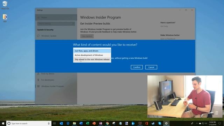The width and height of the screenshot is (224, 126).
Task: Open File Explorer from the taskbar
Action: coord(75,124)
